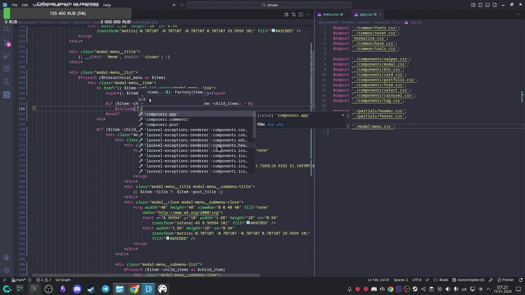Open Telegram from taskbar

105,289
